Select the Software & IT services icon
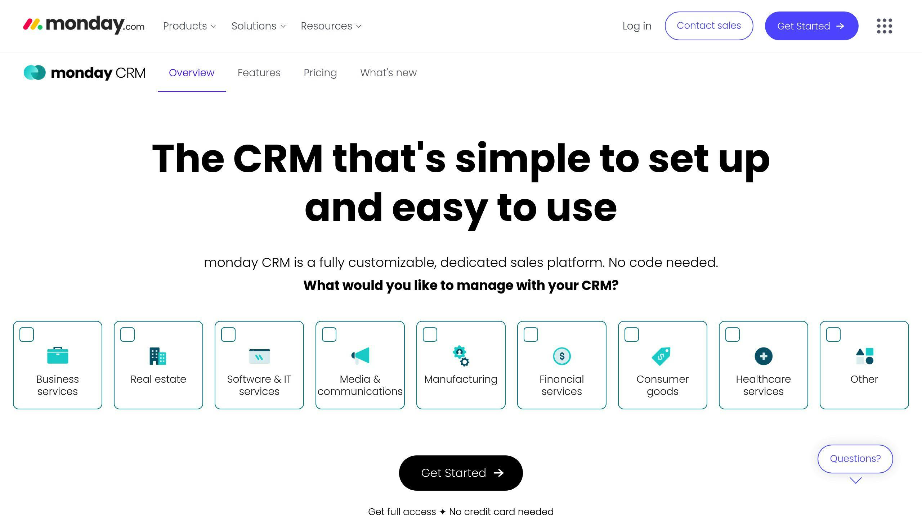This screenshot has height=518, width=922. coord(258,356)
